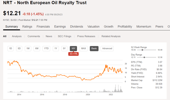Viewport: 170px width, 100px height.
Task: Click the Day Range slider marker
Action: click(144, 57)
